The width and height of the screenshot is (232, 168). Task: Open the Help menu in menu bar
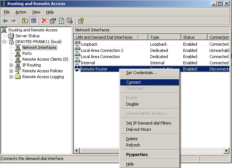point(50,12)
